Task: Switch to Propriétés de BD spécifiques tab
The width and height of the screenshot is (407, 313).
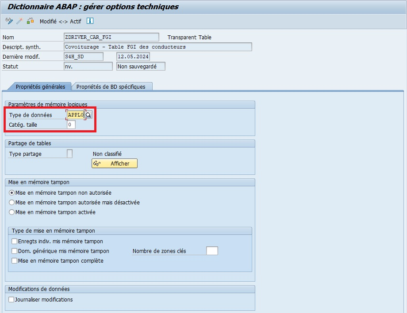Action: point(111,87)
